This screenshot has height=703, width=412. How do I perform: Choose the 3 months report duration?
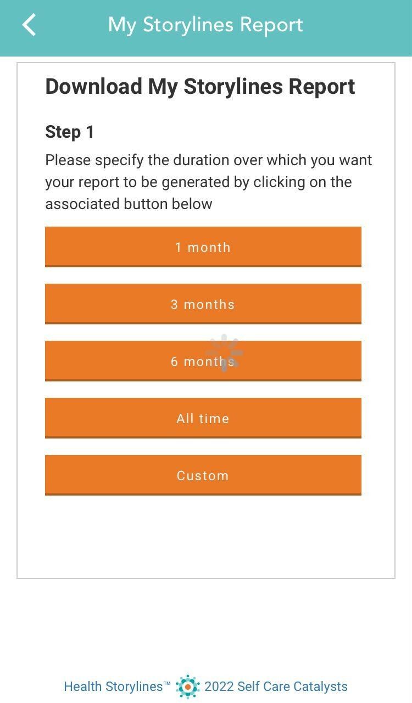[203, 304]
